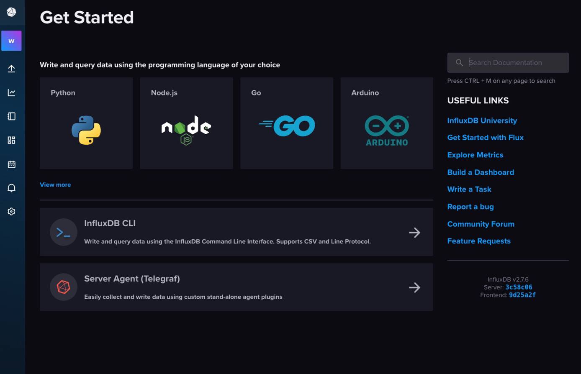Click the InfluxDB logo at sidebar top
This screenshot has height=374, width=581.
(x=11, y=12)
